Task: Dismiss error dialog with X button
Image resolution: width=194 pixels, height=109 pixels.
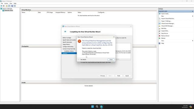Action: (x=114, y=37)
